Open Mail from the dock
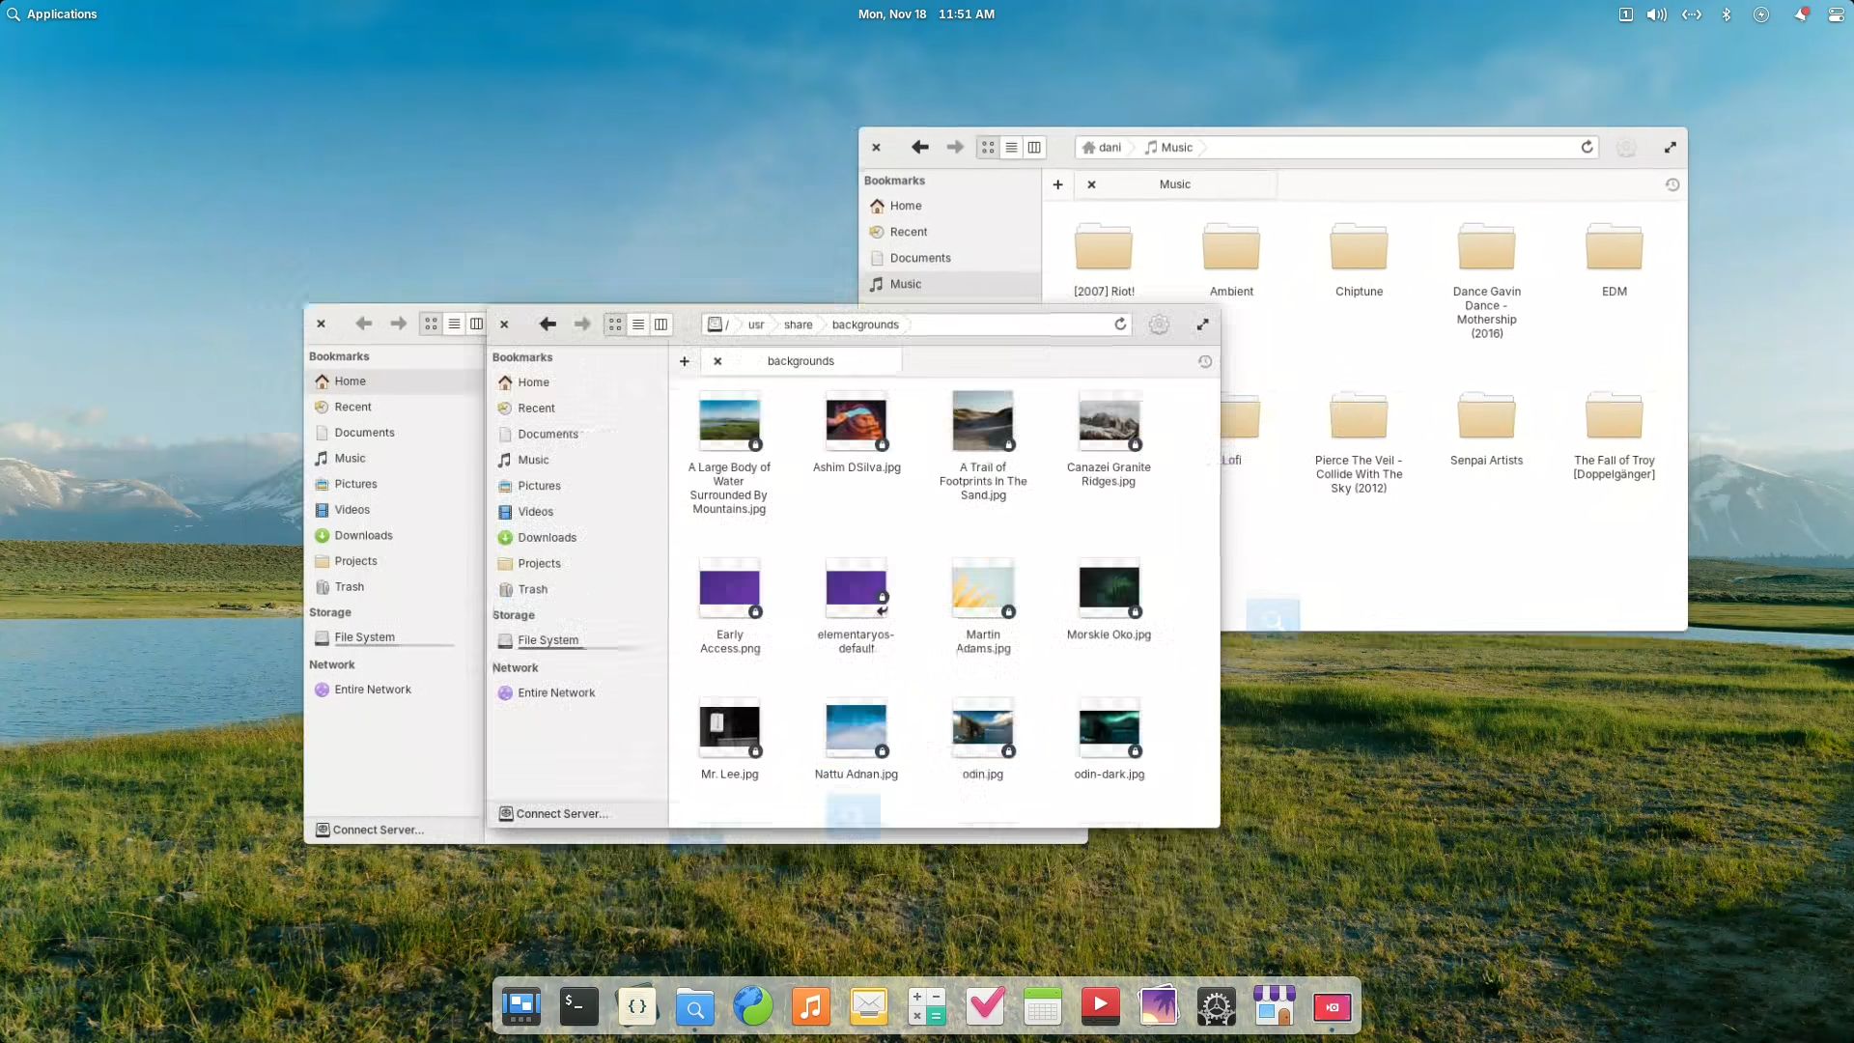 point(869,1006)
